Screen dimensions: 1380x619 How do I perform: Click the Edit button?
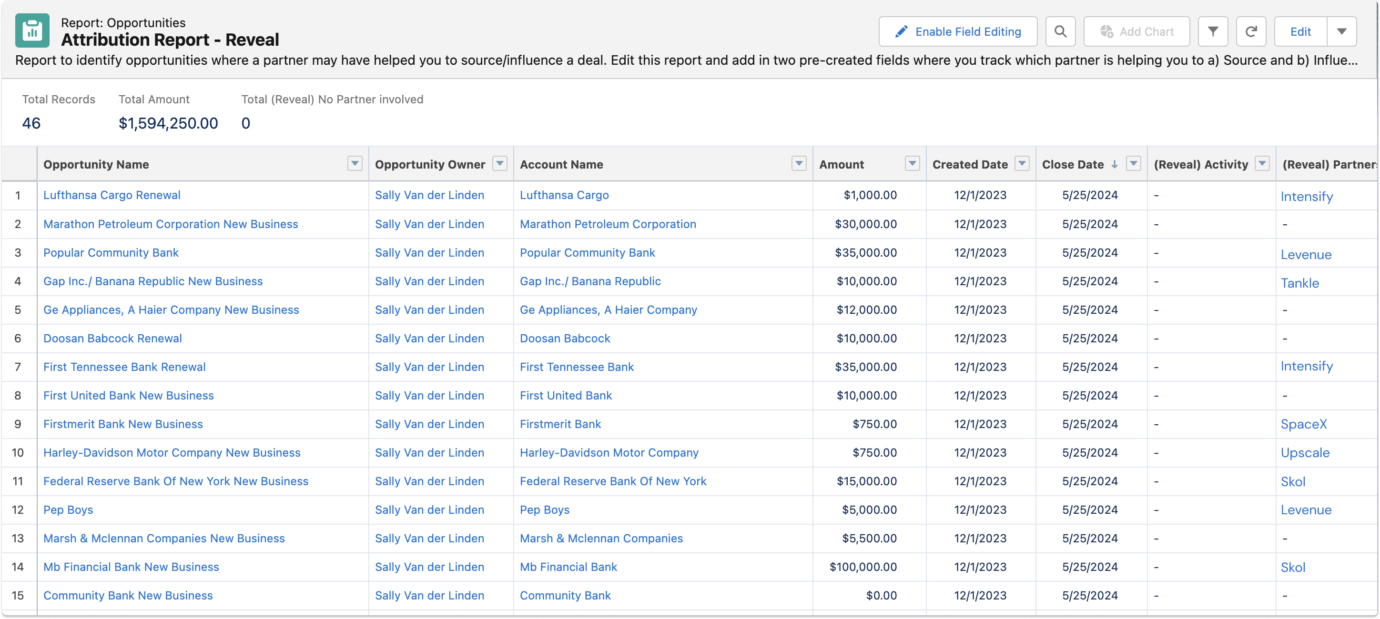coord(1300,31)
